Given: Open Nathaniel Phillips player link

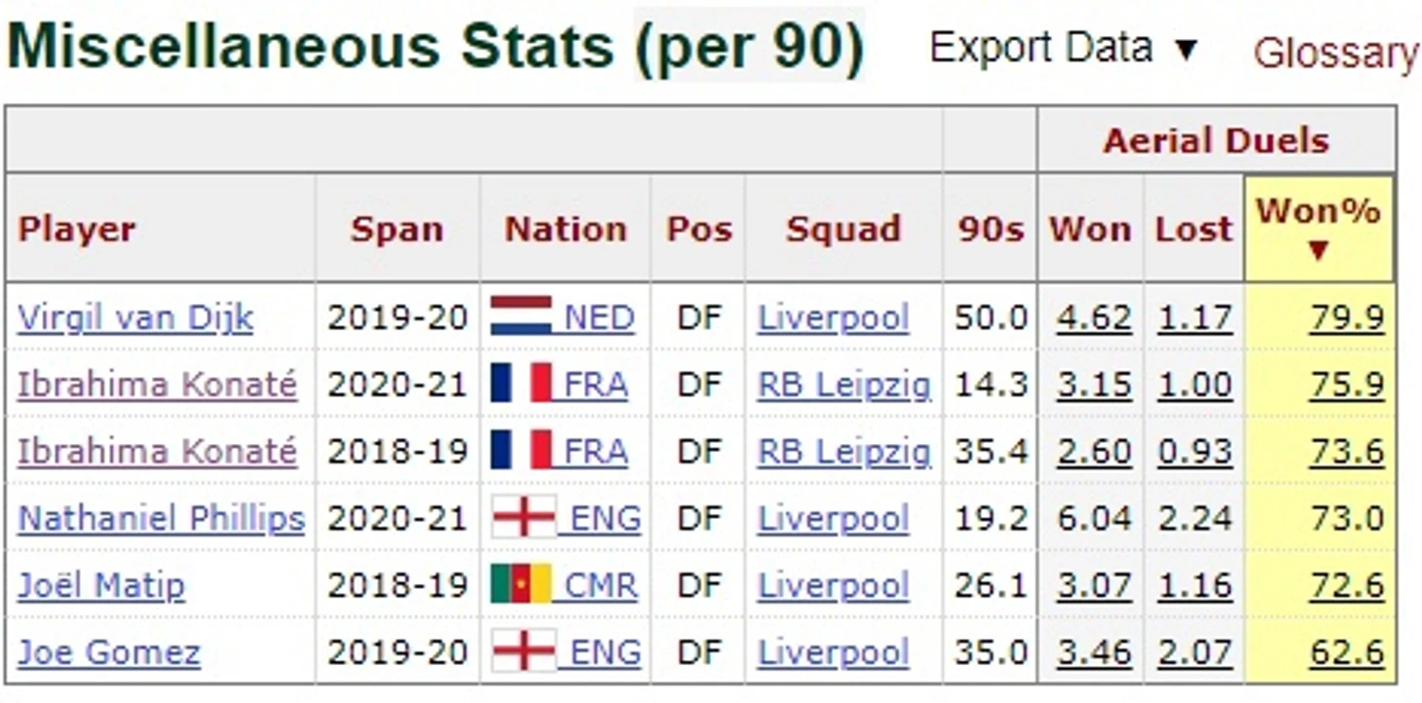Looking at the screenshot, I should (162, 519).
